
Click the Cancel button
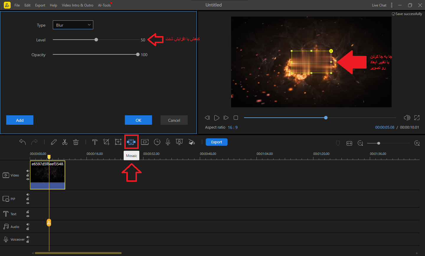click(x=174, y=120)
